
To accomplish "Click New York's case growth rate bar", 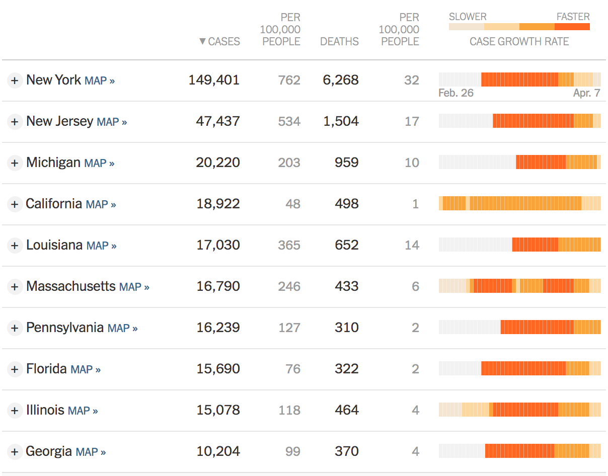I will 519,80.
